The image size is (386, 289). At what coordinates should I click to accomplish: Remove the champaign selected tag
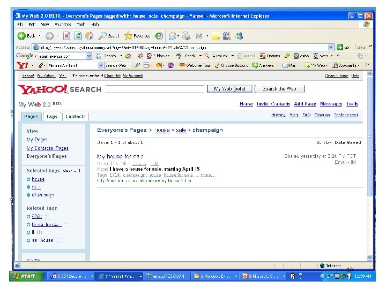[28, 195]
